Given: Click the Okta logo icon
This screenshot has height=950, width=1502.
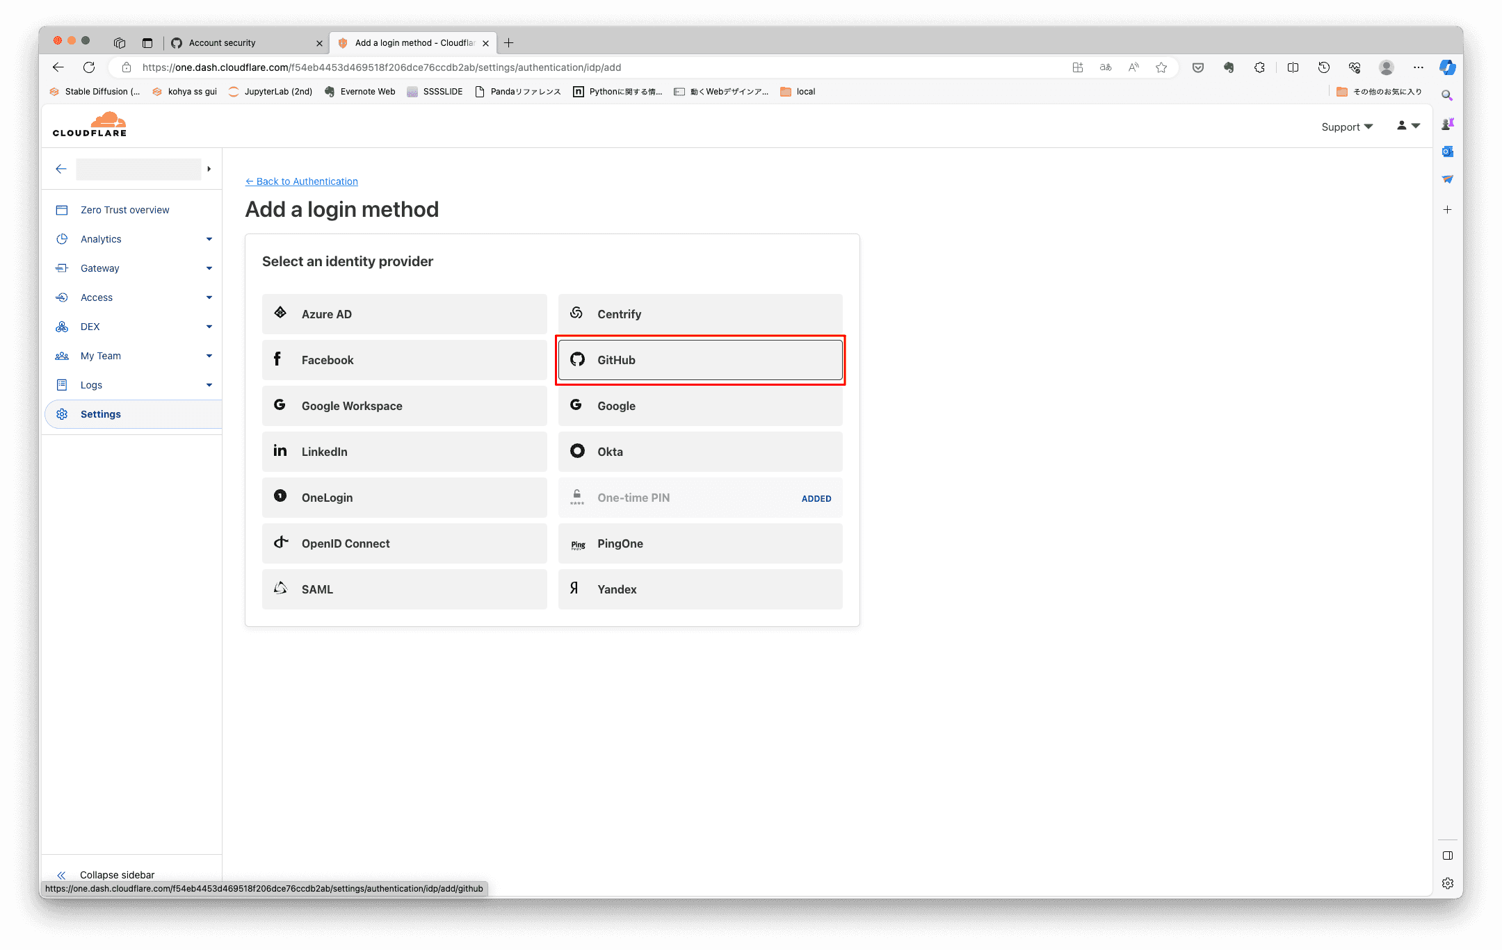Looking at the screenshot, I should coord(577,451).
